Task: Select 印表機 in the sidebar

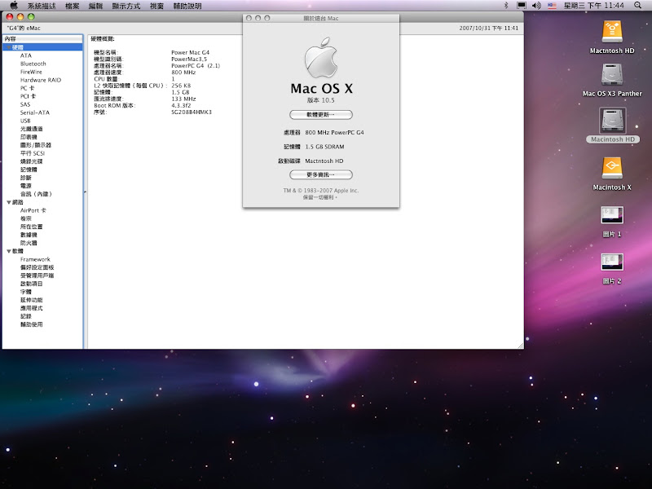Action: click(x=29, y=137)
